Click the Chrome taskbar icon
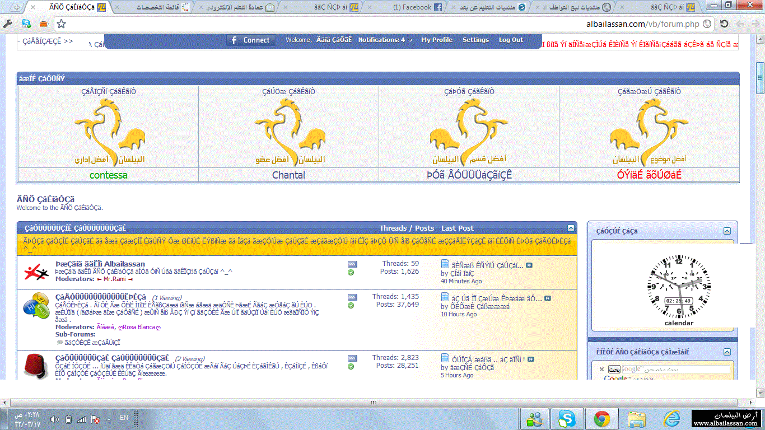This screenshot has width=765, height=430. [x=602, y=418]
